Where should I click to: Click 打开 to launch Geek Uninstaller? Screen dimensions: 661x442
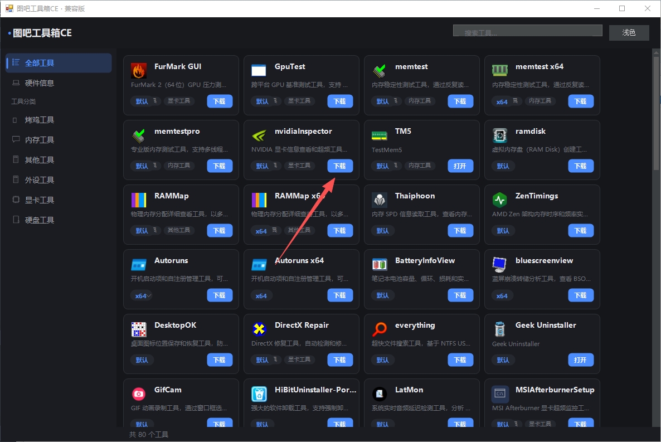(x=581, y=360)
